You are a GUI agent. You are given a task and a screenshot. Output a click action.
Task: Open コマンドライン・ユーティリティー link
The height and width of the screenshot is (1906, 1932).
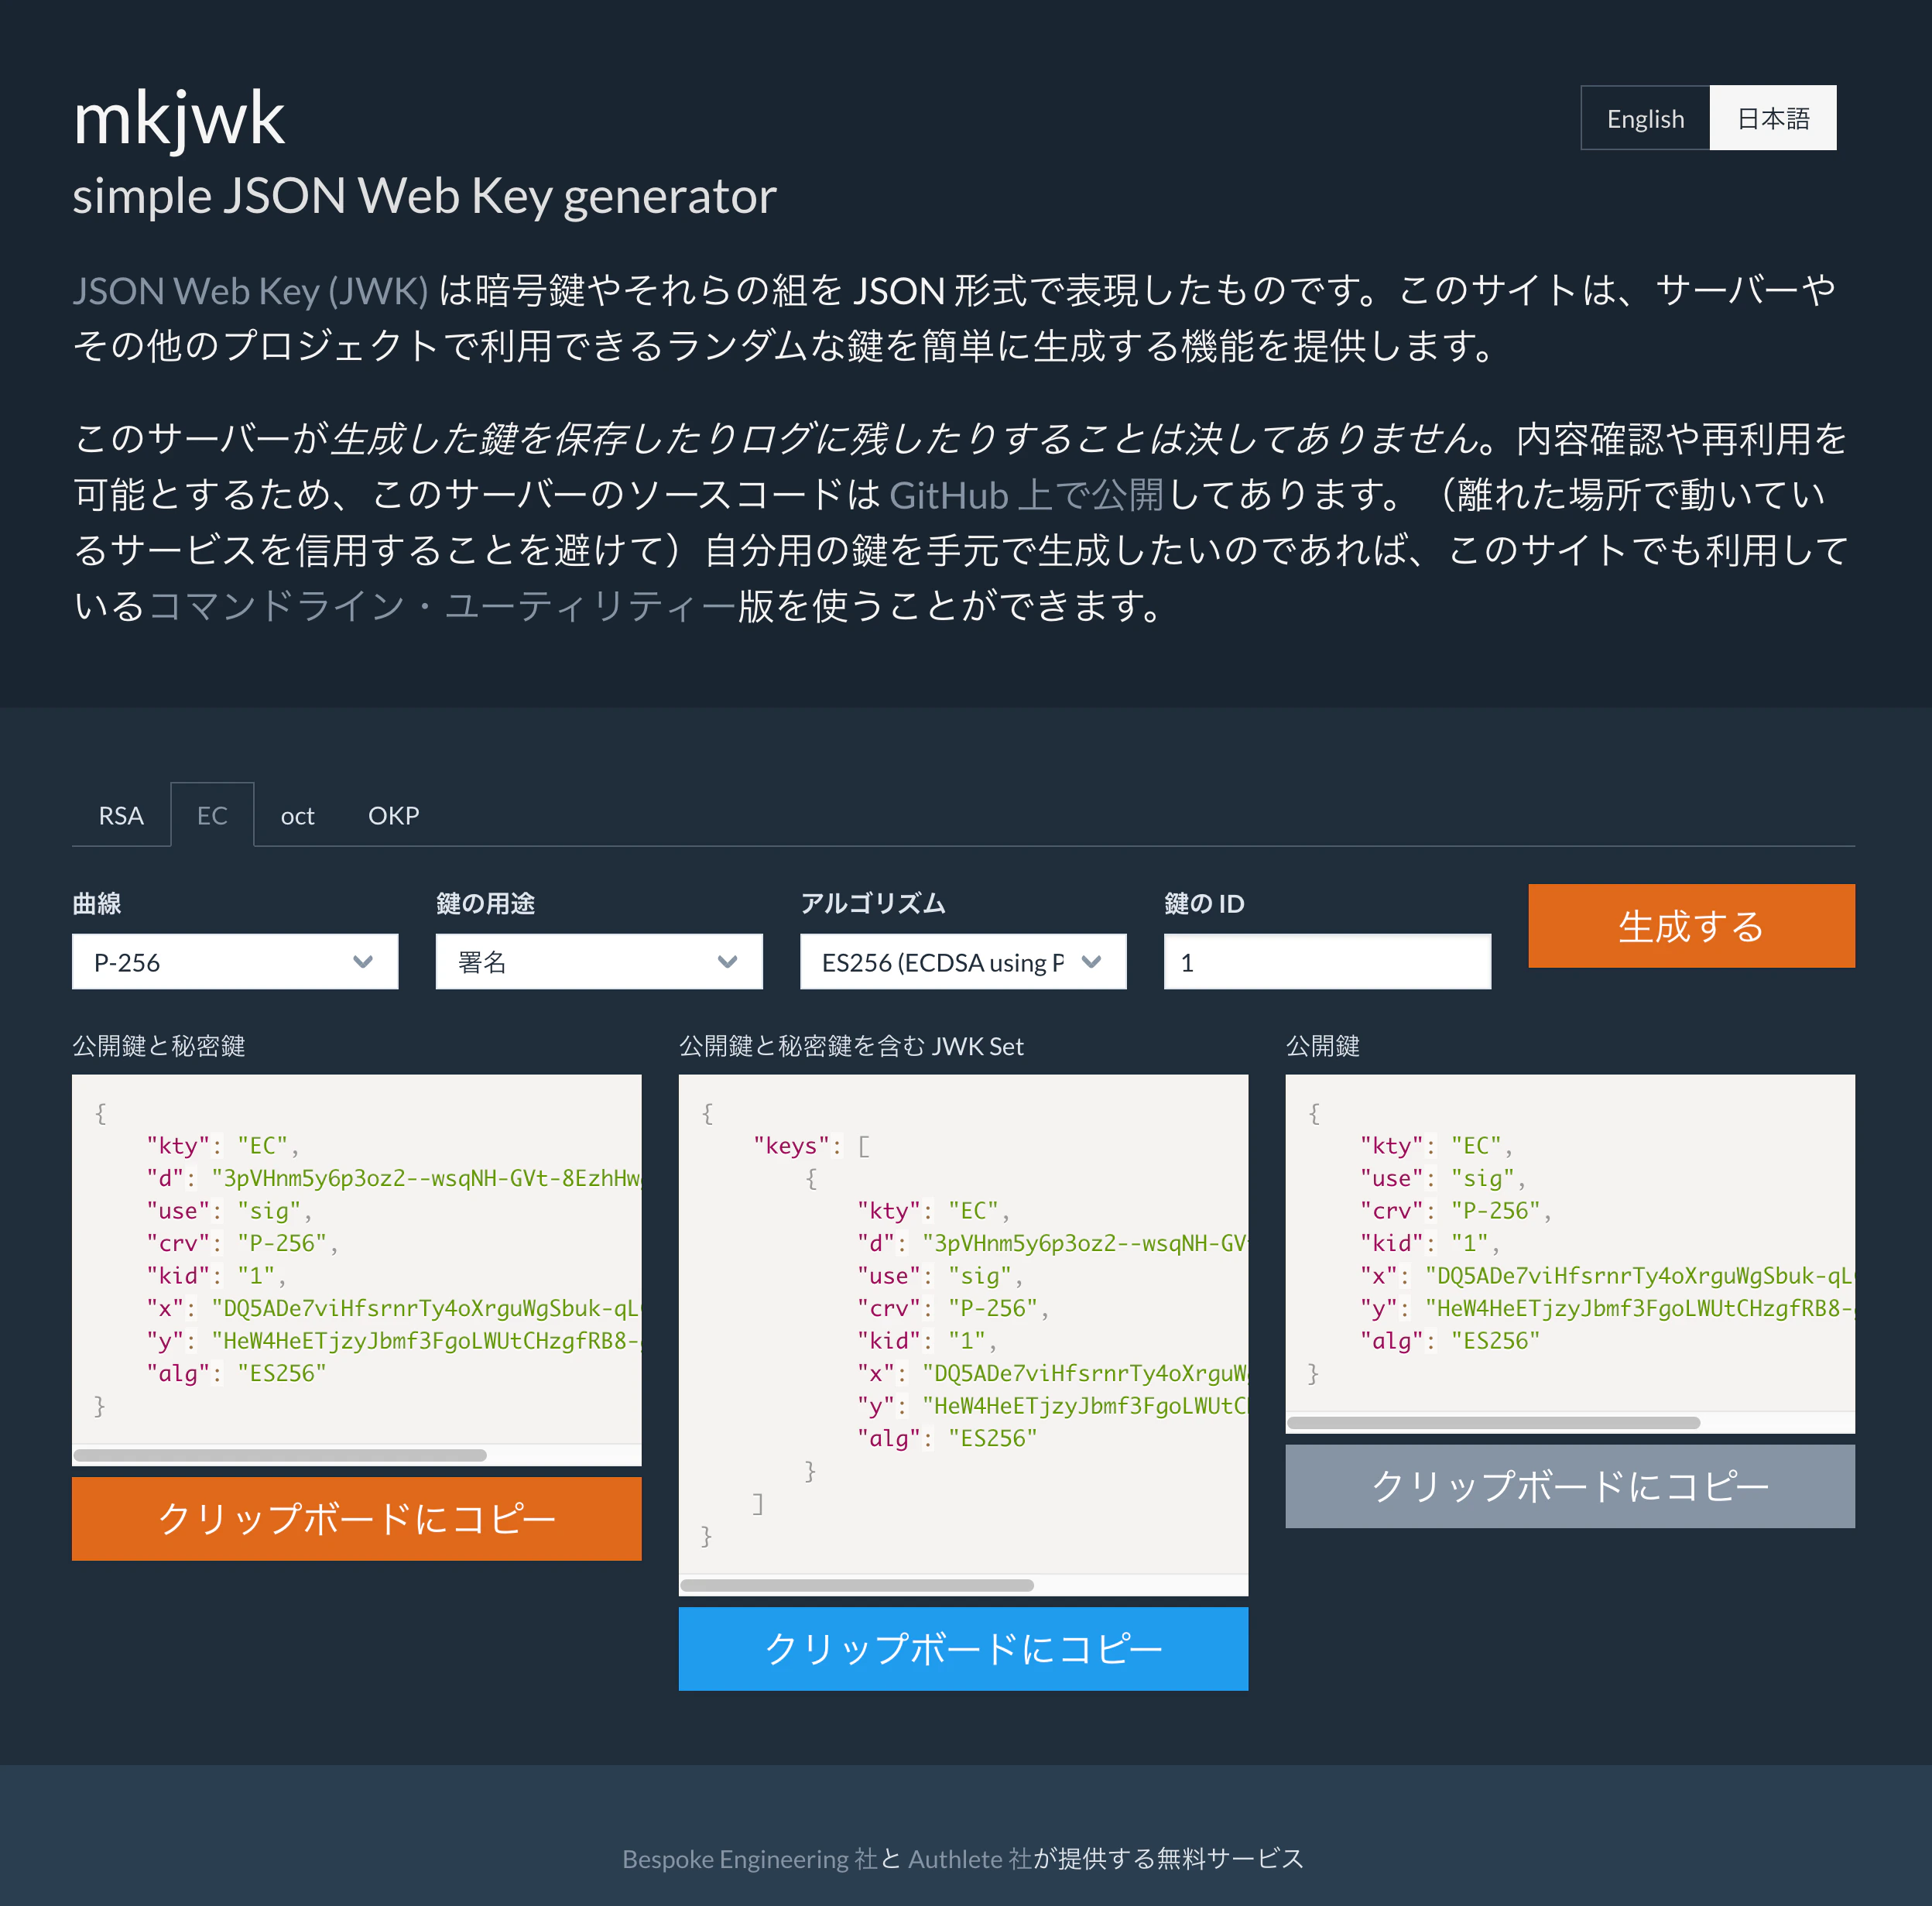coord(442,605)
